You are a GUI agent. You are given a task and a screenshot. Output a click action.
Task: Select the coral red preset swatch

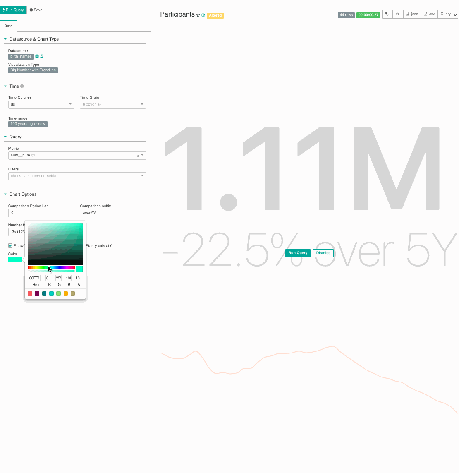(30, 293)
